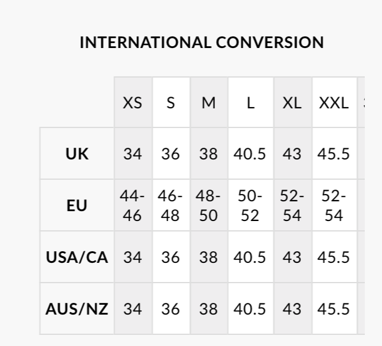Select the UK row header
The height and width of the screenshot is (346, 382).
(77, 154)
